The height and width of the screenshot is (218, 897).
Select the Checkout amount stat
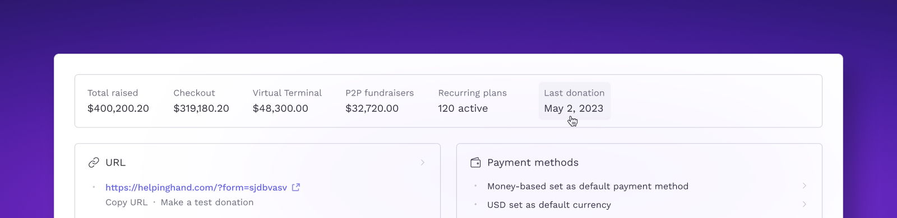(201, 101)
